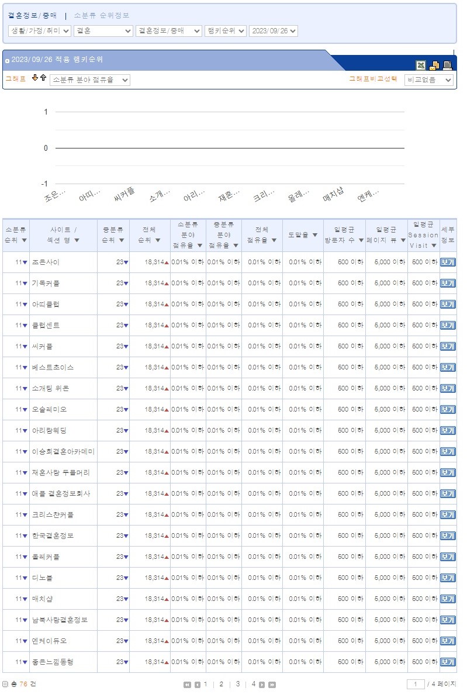Click the printer icon in header
The height and width of the screenshot is (698, 467).
448,65
